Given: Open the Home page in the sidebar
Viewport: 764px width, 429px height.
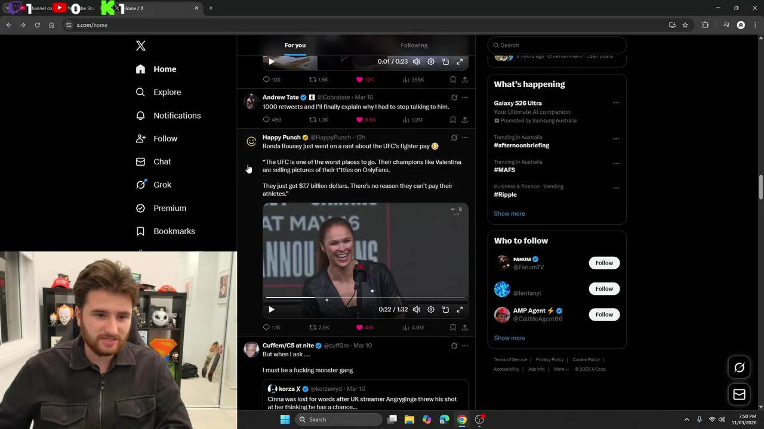Looking at the screenshot, I should click(156, 69).
